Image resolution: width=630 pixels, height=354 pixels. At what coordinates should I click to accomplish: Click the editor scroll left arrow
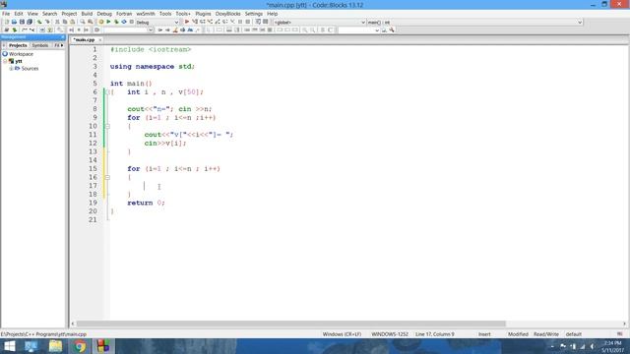coord(73,324)
